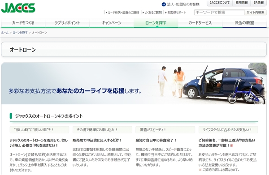Click the サイト内検索 button
The height and width of the screenshot is (175, 269).
pos(256,13)
